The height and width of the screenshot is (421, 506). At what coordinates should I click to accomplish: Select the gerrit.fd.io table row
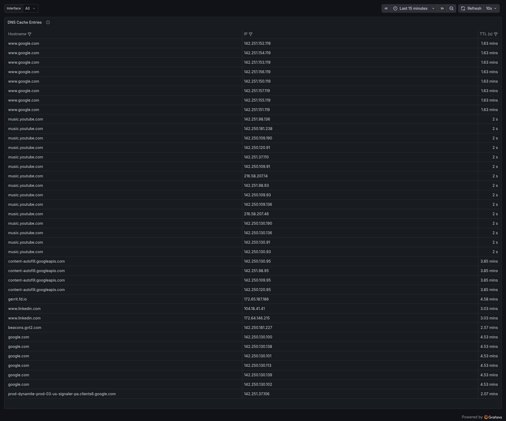[x=17, y=299]
